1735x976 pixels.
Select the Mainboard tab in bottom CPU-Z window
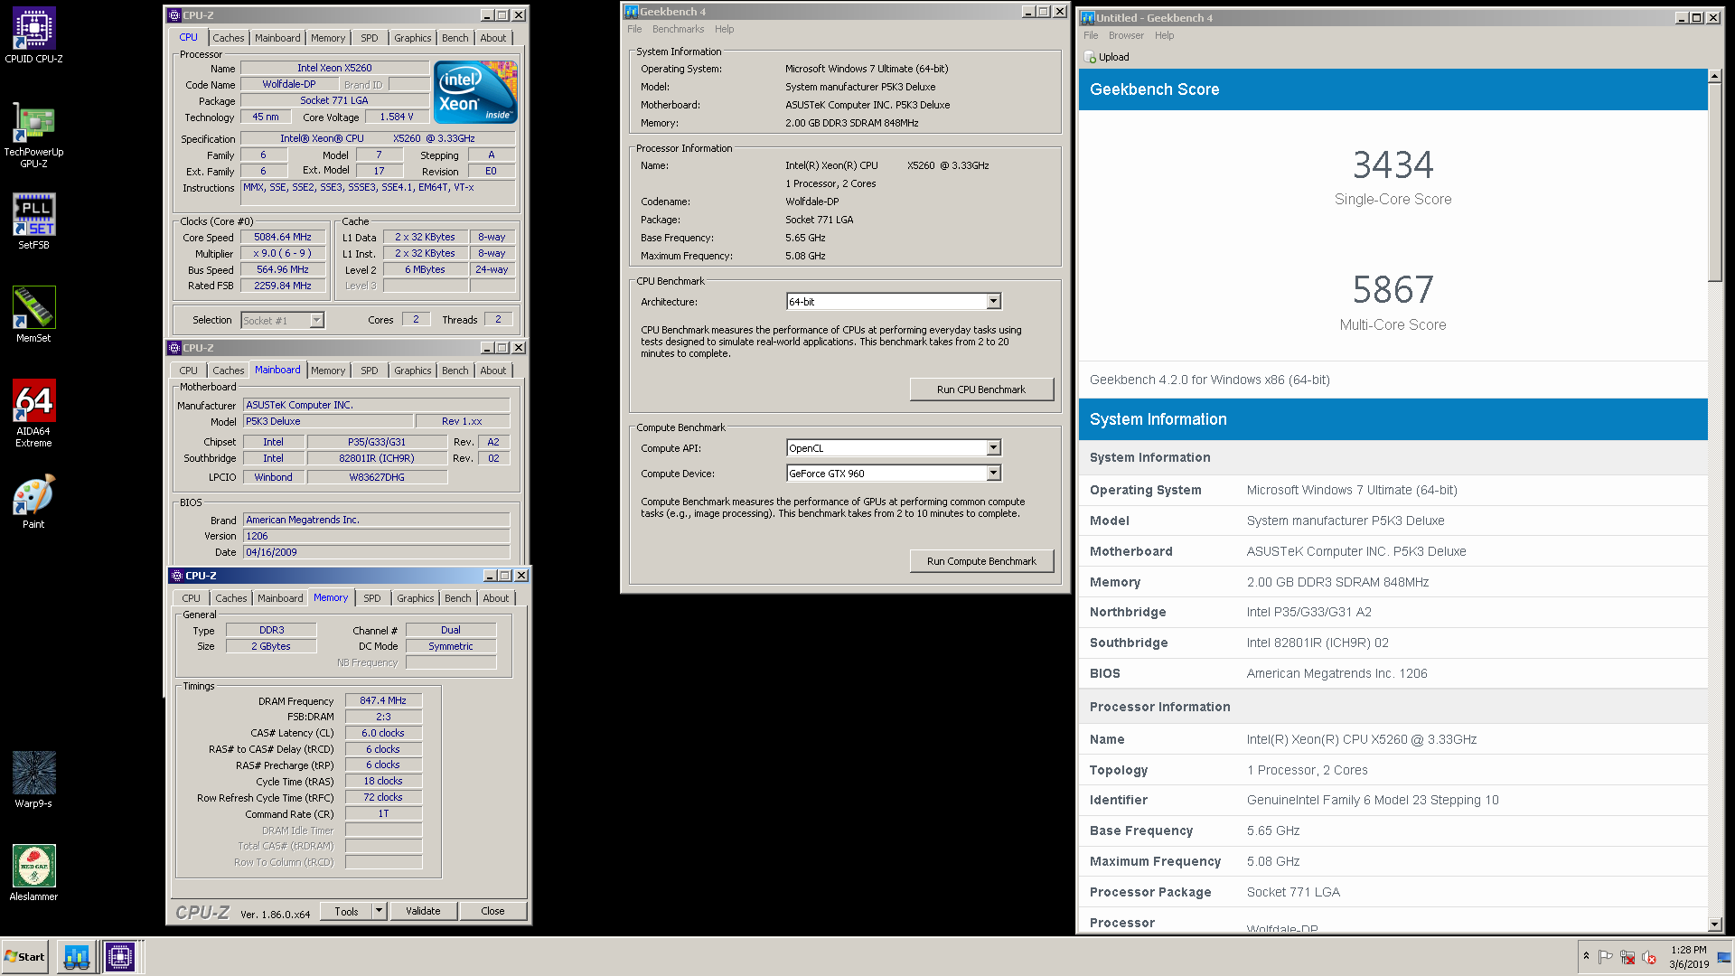[280, 598]
